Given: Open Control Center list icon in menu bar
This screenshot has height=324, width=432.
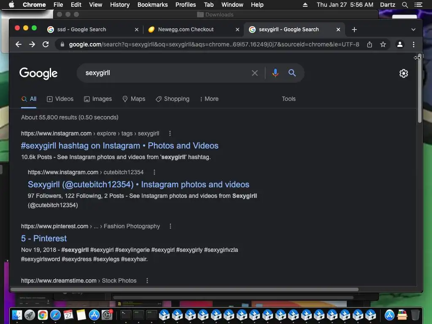Looking at the screenshot, I should 418,5.
